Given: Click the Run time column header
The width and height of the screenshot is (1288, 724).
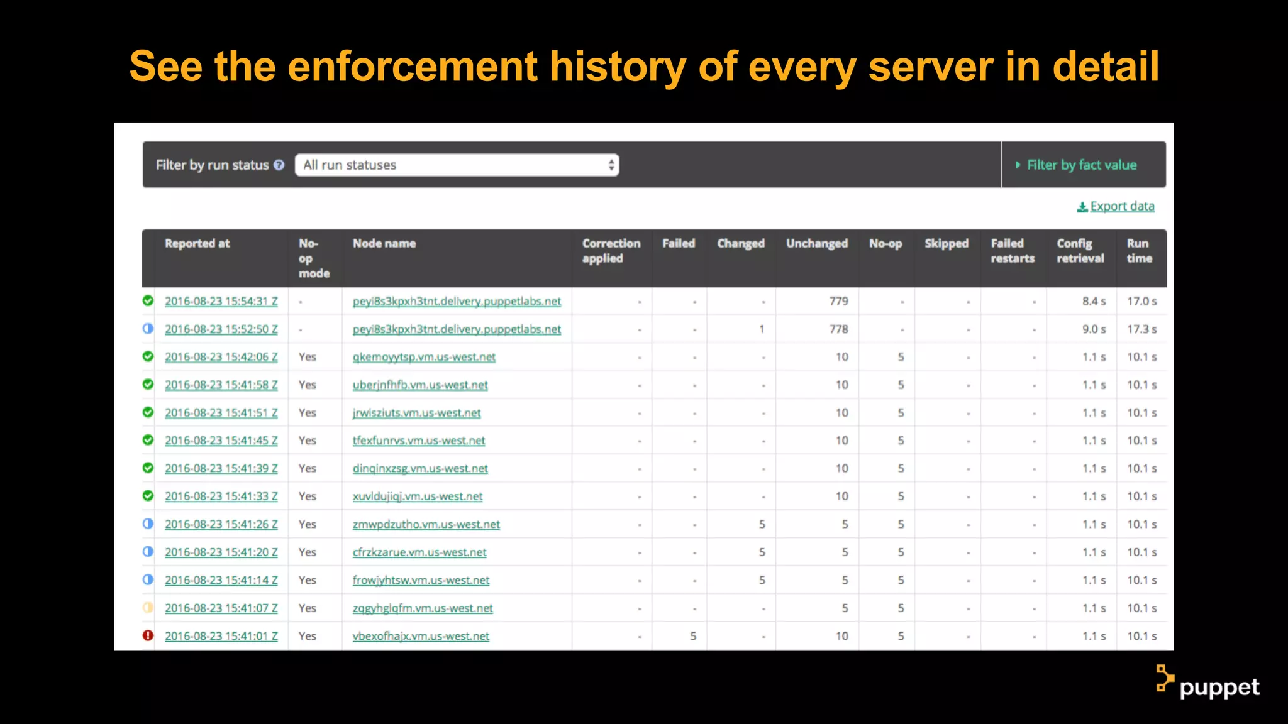Looking at the screenshot, I should [1139, 251].
